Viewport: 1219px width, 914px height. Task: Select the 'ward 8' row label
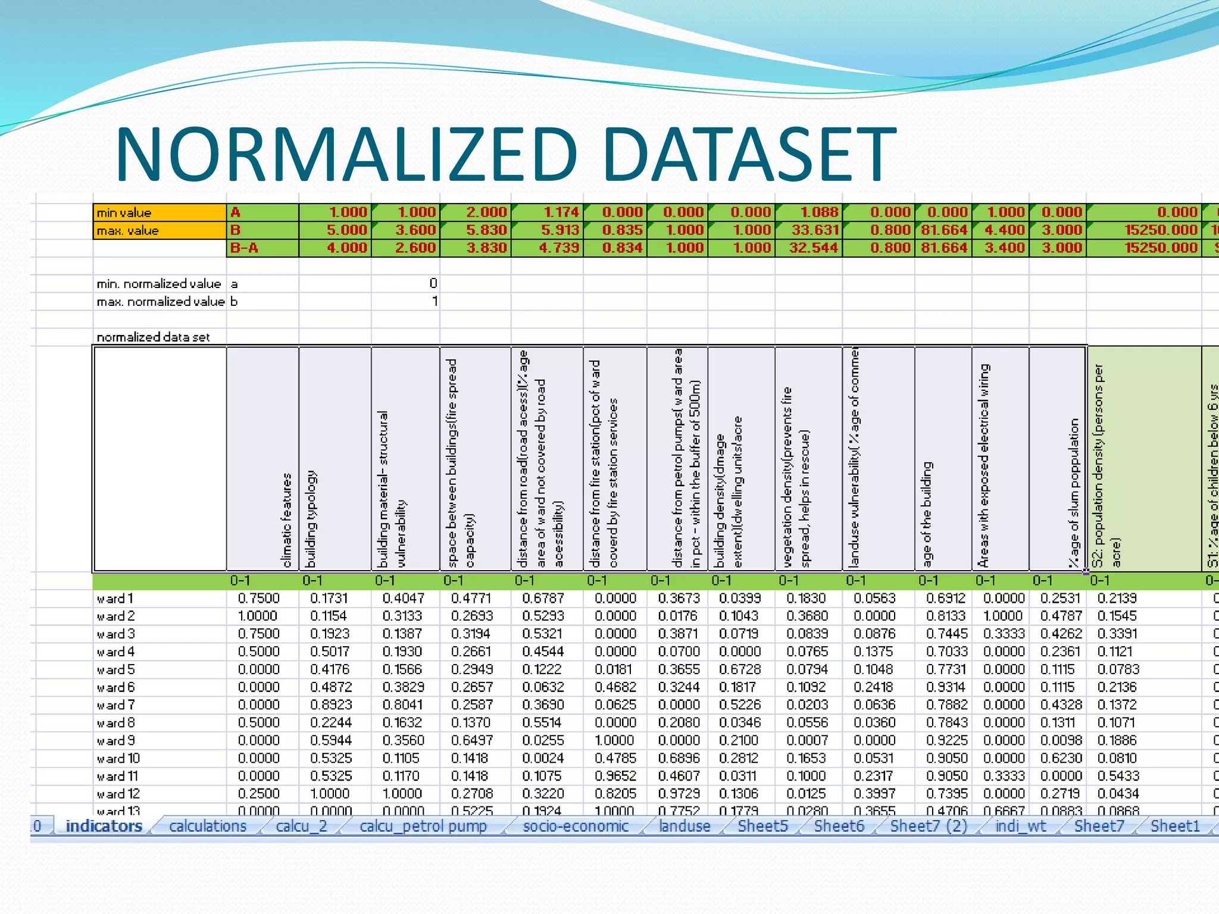tap(160, 723)
